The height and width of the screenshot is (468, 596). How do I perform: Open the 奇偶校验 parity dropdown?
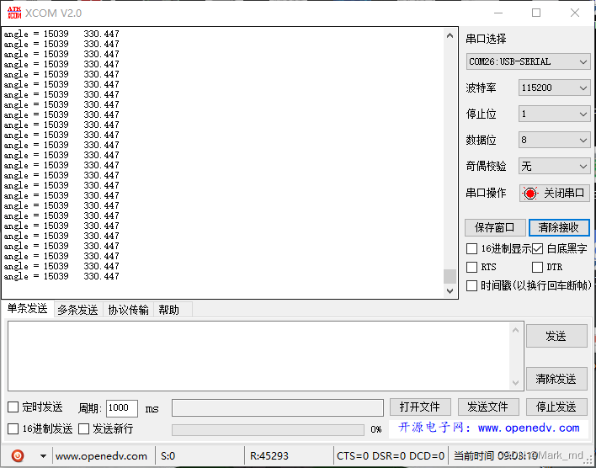click(554, 166)
